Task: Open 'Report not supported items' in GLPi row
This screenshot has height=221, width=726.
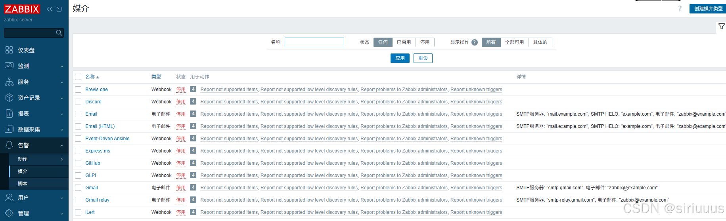Action: (x=229, y=175)
